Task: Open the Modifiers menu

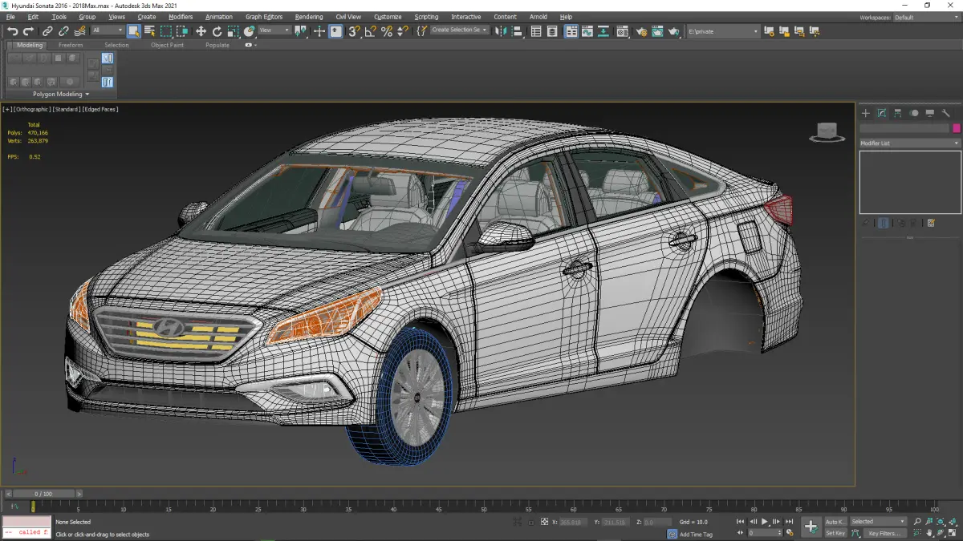Action: click(x=181, y=17)
